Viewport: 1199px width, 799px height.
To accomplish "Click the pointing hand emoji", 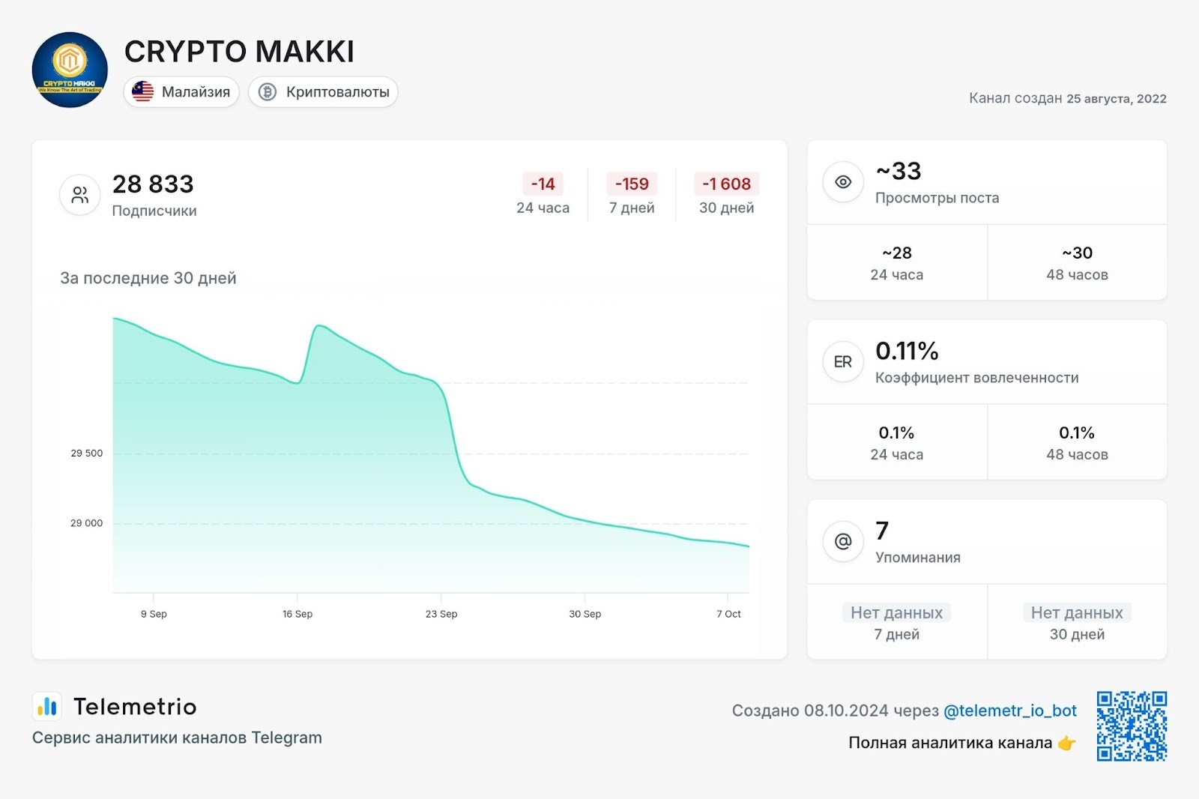I will (1067, 743).
